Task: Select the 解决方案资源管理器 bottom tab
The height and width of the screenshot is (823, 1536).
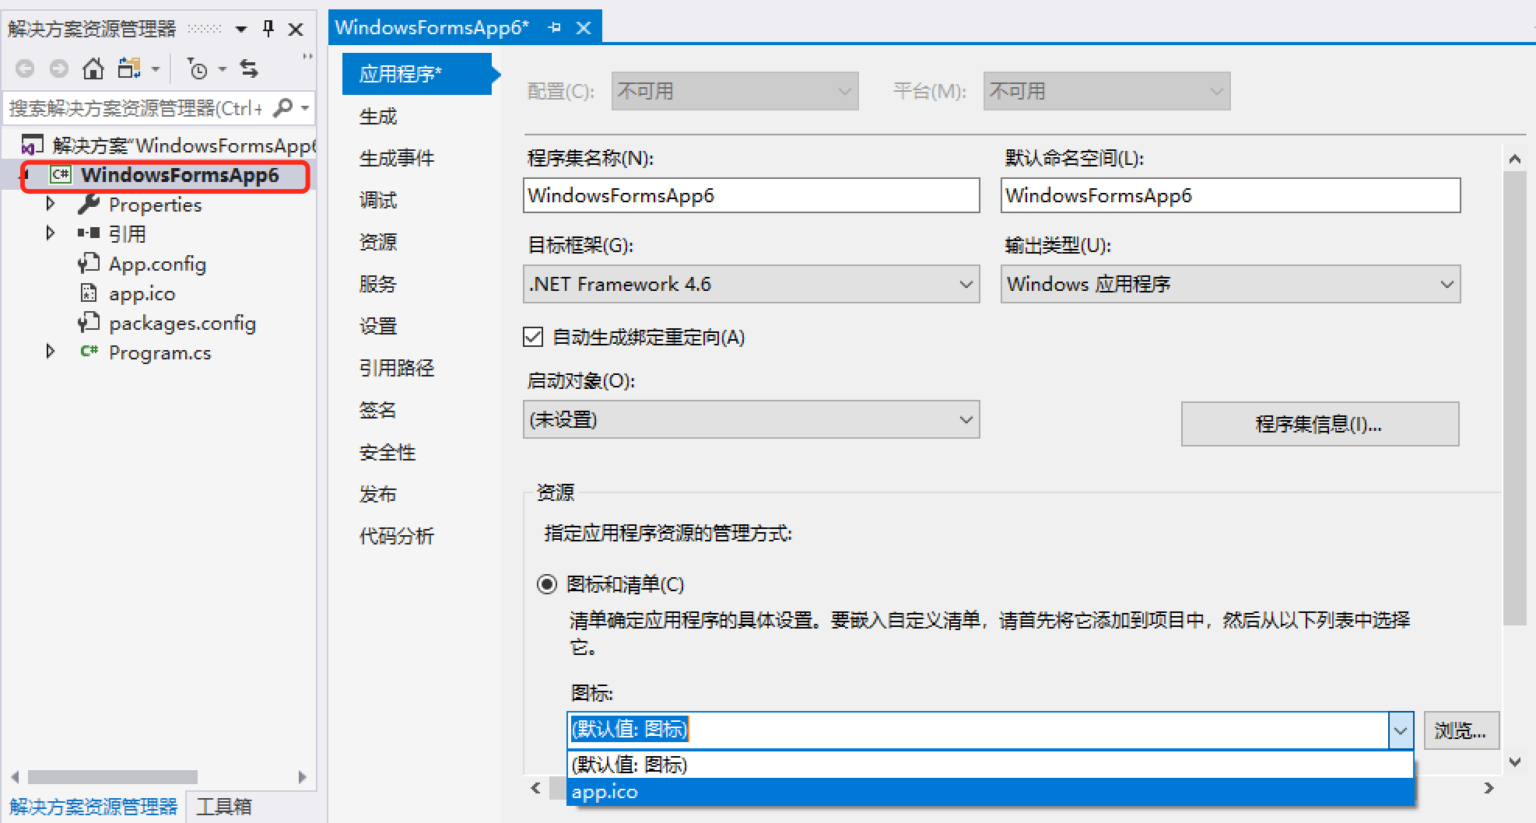Action: coord(94,807)
